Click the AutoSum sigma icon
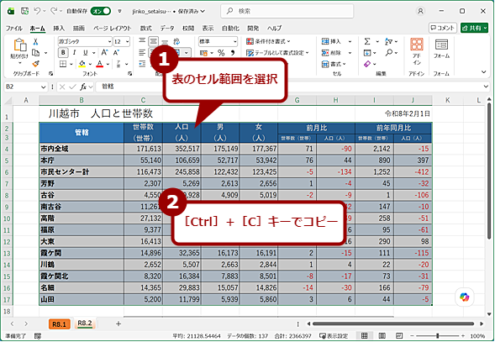The height and width of the screenshot is (342, 495). pos(367,41)
